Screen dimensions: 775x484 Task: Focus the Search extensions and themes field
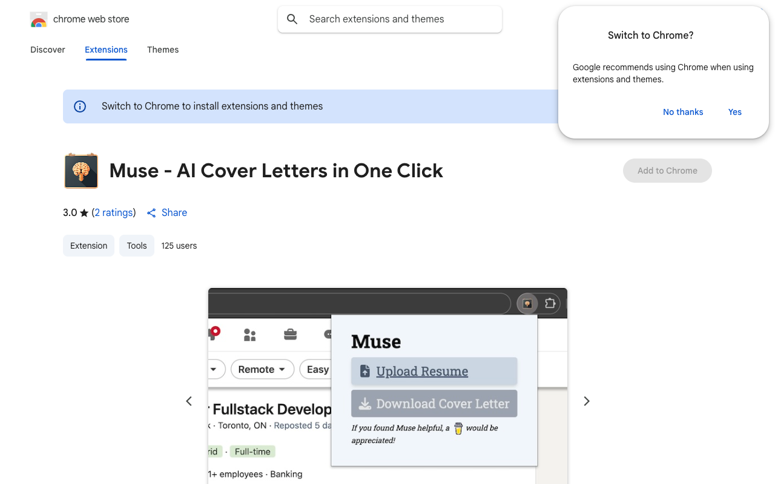point(390,19)
